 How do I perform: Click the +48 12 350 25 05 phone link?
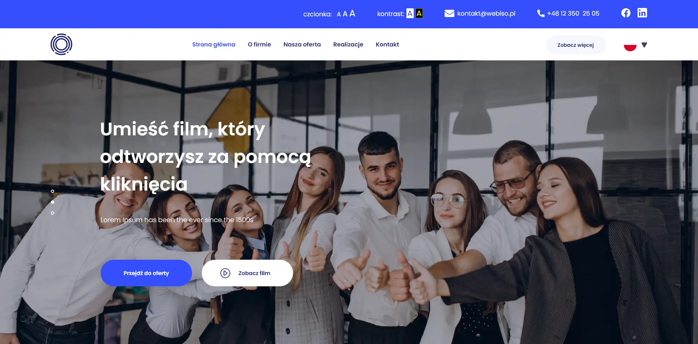click(573, 13)
